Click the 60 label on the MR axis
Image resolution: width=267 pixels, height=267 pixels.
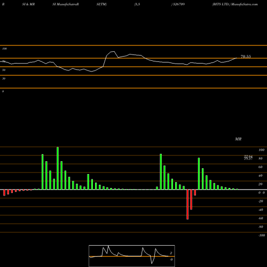(261, 167)
